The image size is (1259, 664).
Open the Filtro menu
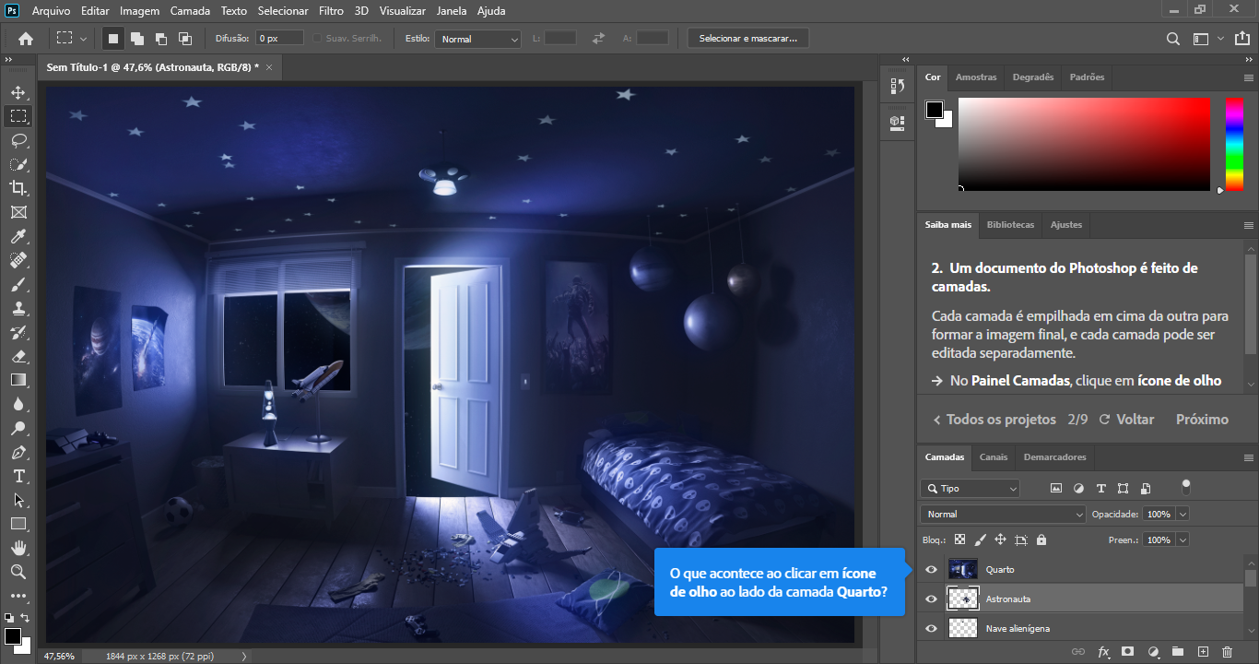point(331,11)
